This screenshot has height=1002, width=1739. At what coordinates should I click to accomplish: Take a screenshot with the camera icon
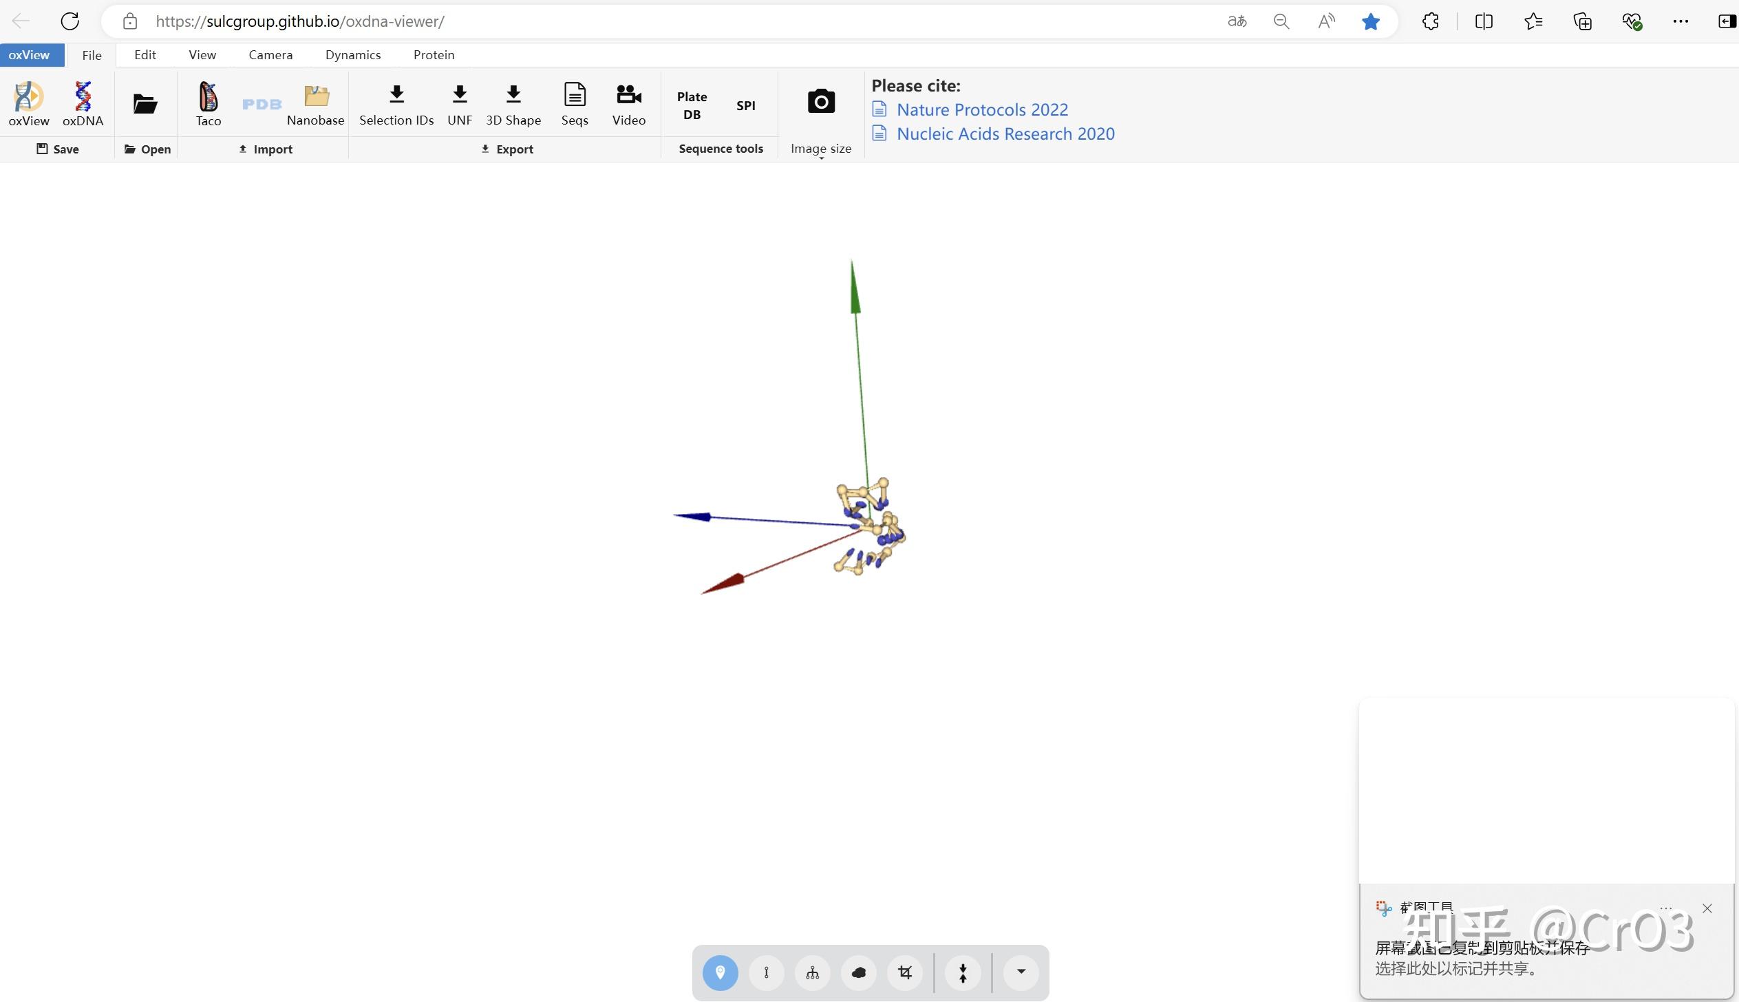(821, 102)
